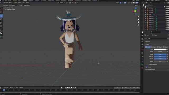
Task: Open the viewport Object menu
Action: tap(27, 3)
